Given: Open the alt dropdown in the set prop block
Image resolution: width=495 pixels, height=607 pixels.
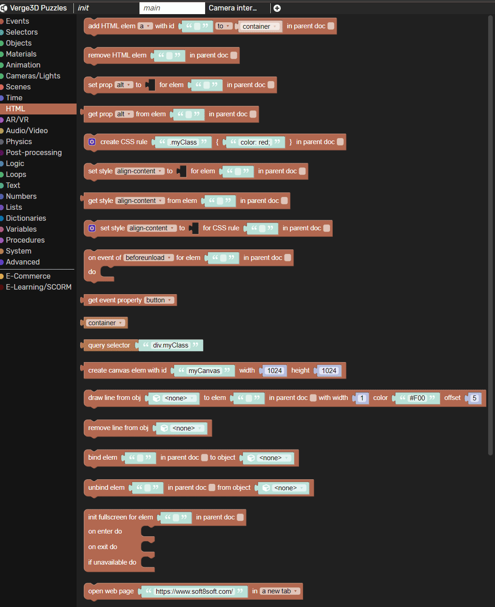Looking at the screenshot, I should pyautogui.click(x=124, y=85).
